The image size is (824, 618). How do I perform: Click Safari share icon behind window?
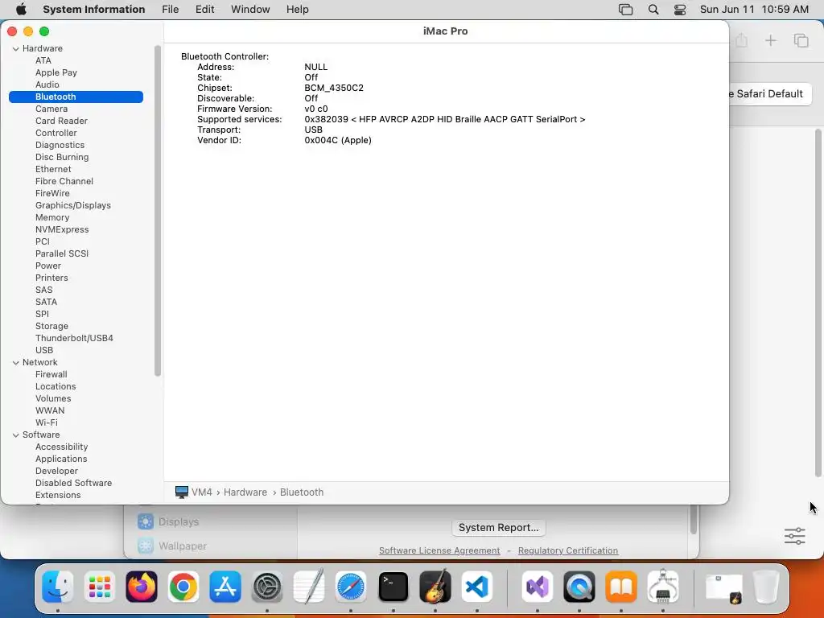741,40
